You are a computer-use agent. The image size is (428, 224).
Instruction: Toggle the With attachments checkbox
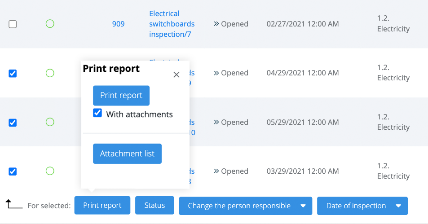click(x=97, y=113)
